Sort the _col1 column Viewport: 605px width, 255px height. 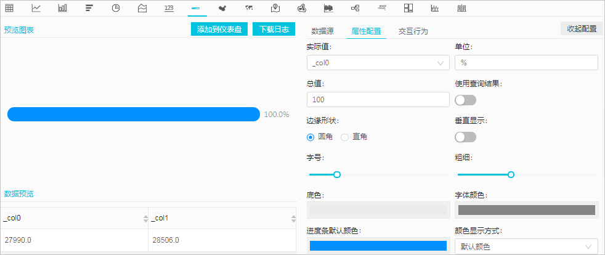click(294, 219)
